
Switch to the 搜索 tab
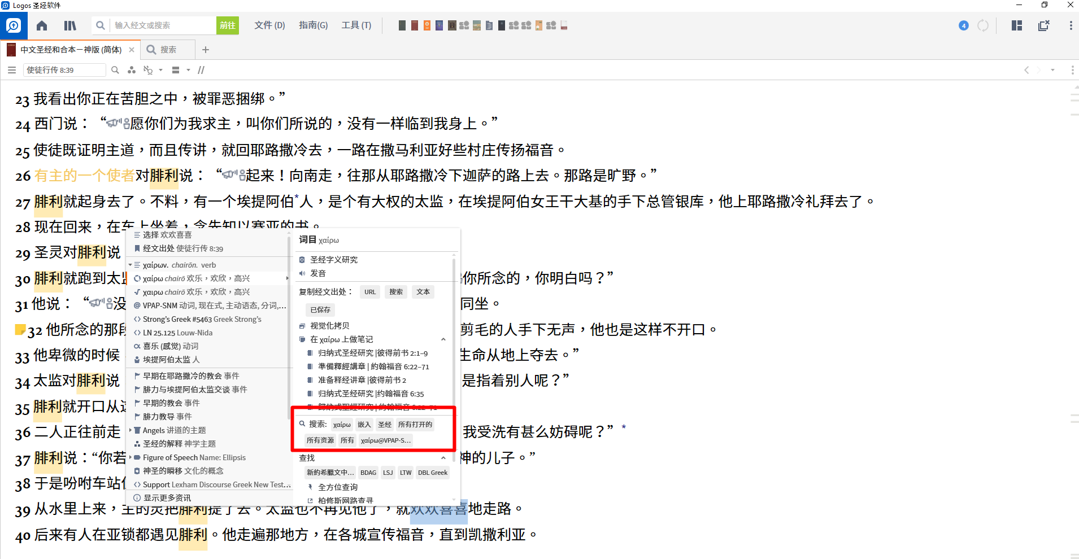point(168,50)
